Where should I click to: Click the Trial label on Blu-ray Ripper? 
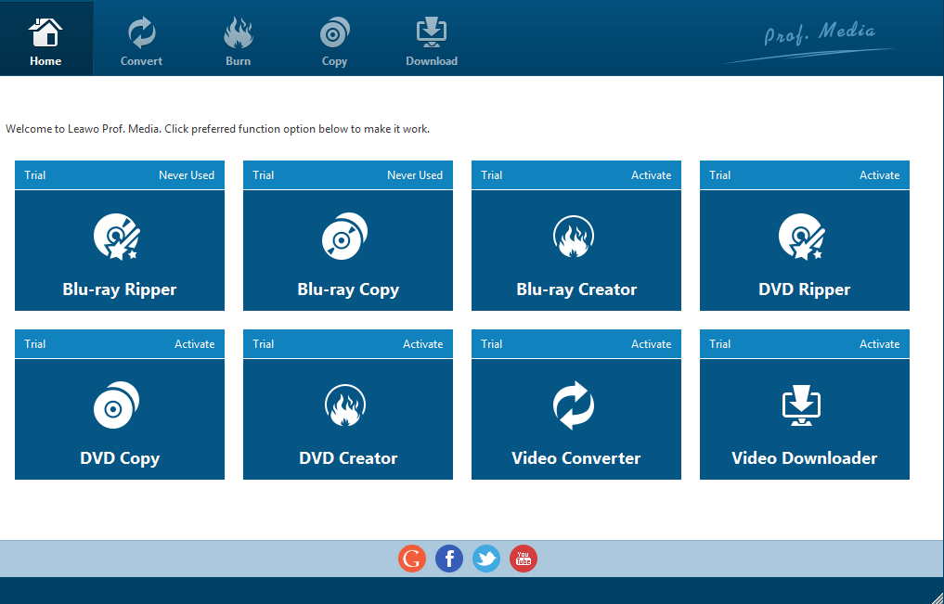[35, 175]
